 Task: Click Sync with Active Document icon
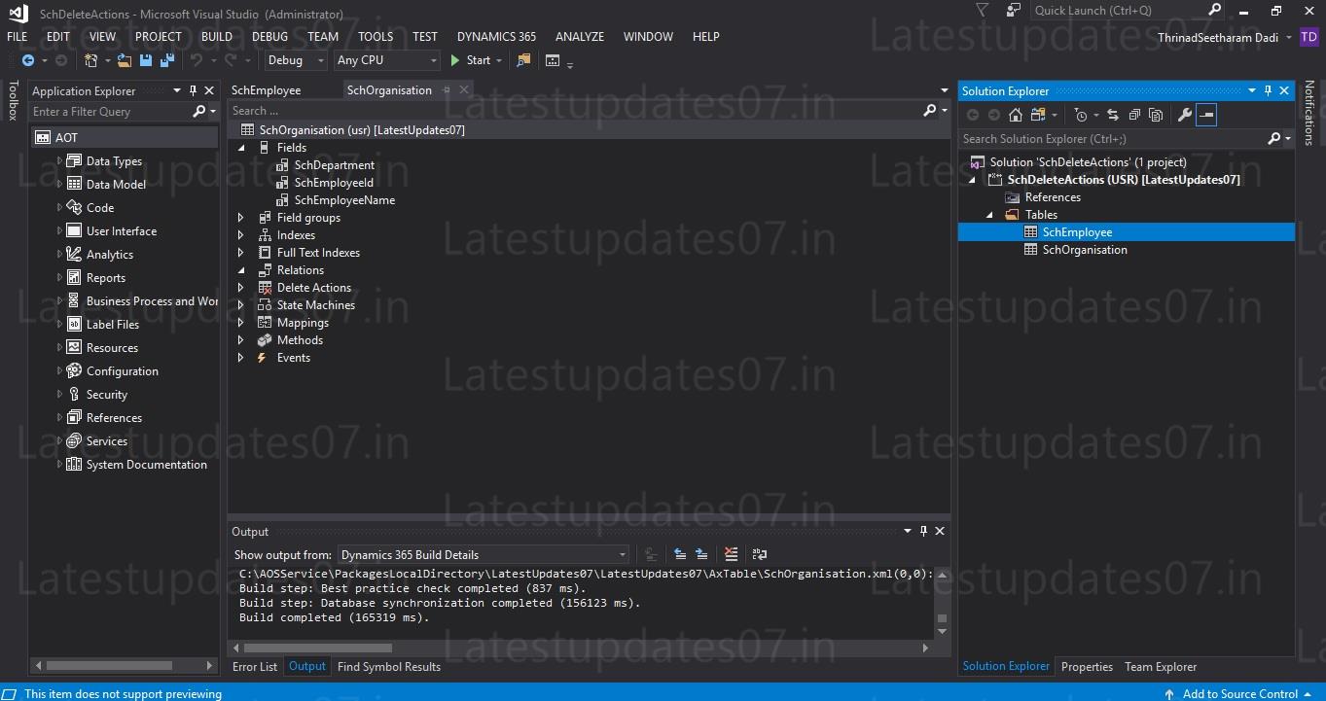(x=1113, y=115)
